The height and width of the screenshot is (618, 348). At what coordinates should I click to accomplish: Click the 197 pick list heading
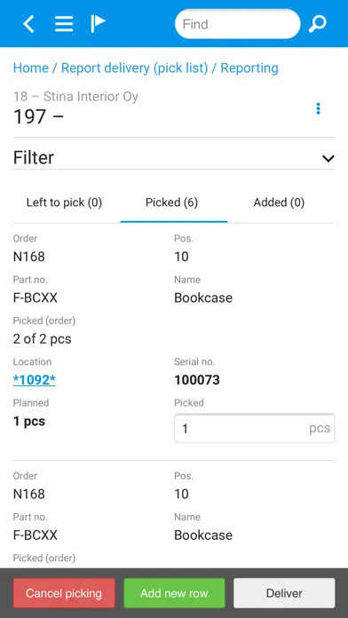38,116
